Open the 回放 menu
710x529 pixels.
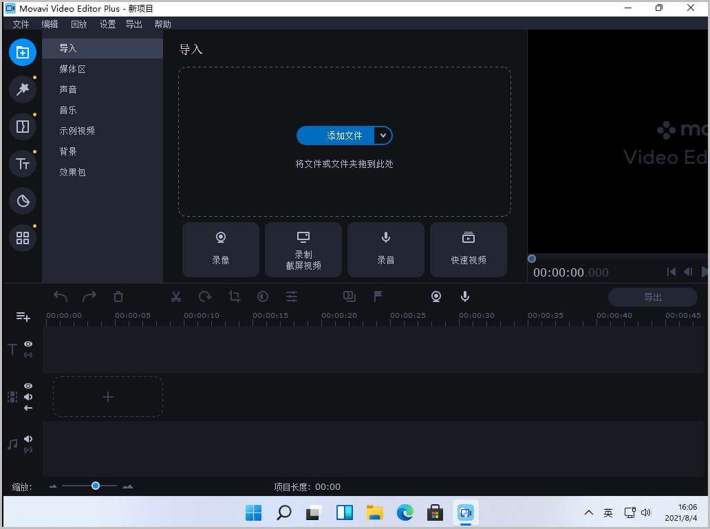pyautogui.click(x=79, y=25)
